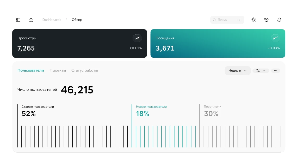This screenshot has height=167, width=297.
Task: Click the downward trend icon in Посещения
Action: click(x=275, y=38)
